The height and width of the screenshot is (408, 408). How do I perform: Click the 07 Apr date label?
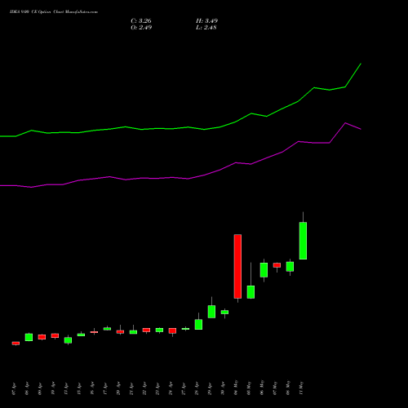[x=14, y=388]
